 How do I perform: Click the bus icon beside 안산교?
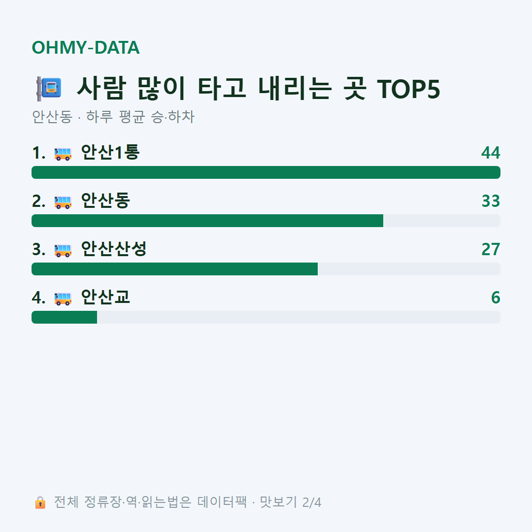tap(63, 298)
